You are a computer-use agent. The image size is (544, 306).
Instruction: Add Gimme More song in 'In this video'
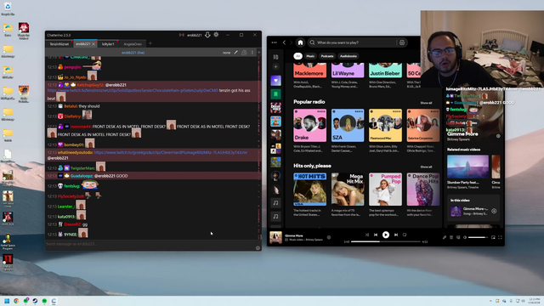(x=494, y=211)
